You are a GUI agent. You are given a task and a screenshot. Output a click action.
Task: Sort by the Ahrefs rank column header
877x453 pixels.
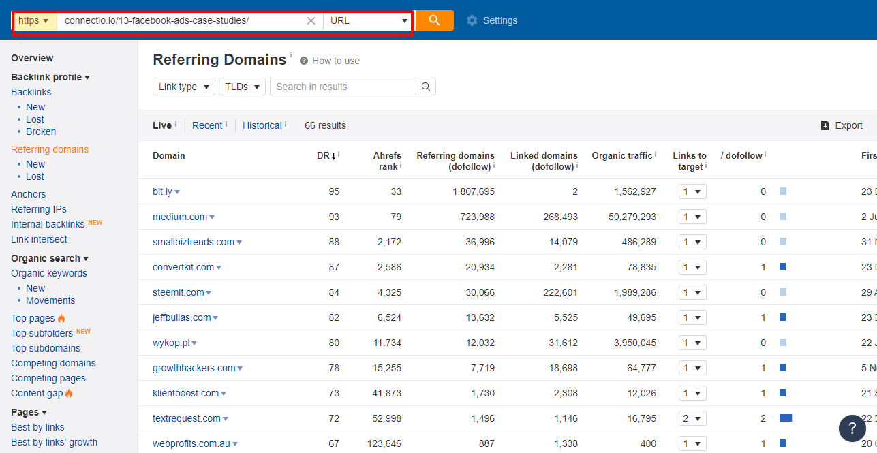387,161
